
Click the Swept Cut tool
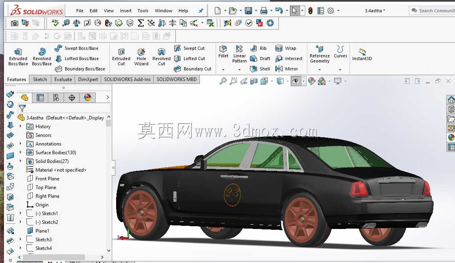[x=190, y=48]
